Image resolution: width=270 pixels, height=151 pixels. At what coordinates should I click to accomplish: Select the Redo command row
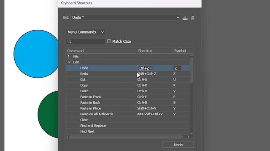[128, 74]
